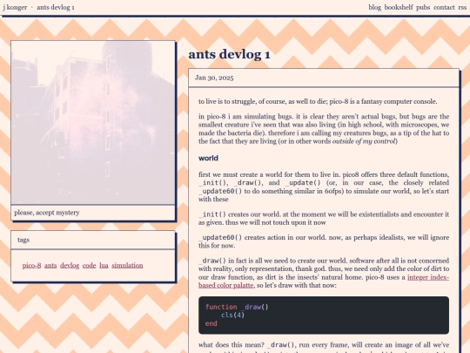Select the pico-8 tag
Image resolution: width=470 pixels, height=353 pixels.
pyautogui.click(x=32, y=265)
